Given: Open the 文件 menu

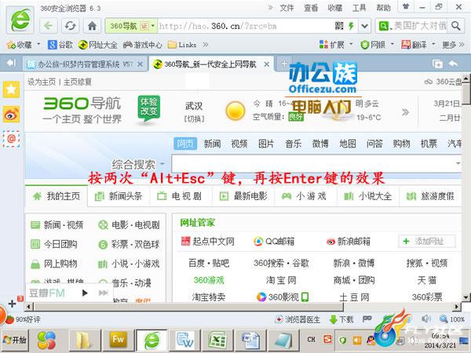Looking at the screenshot, I should (x=287, y=8).
